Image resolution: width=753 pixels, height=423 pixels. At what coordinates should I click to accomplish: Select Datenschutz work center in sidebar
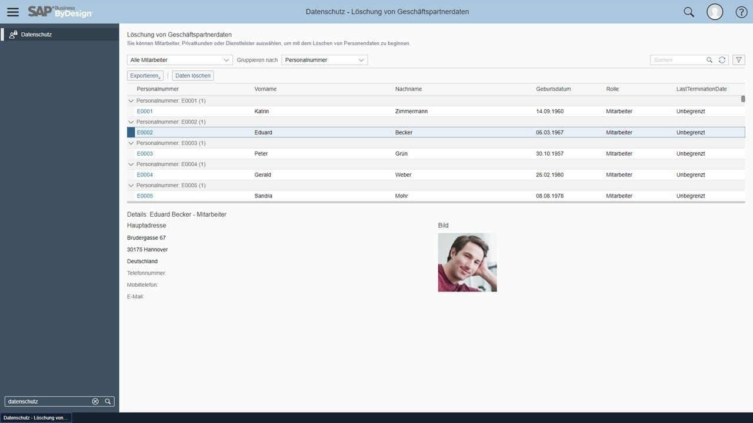tap(59, 35)
